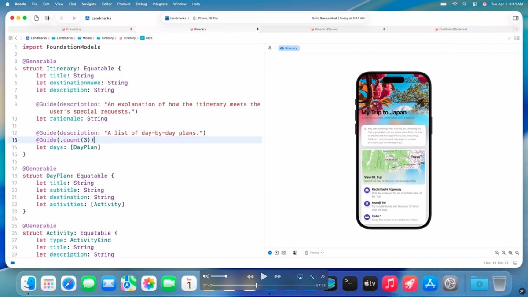Open Wi-Fi status in menu bar
528x297 pixels.
point(455,4)
